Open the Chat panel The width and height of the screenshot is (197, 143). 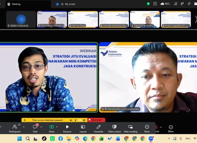[x=35, y=128]
